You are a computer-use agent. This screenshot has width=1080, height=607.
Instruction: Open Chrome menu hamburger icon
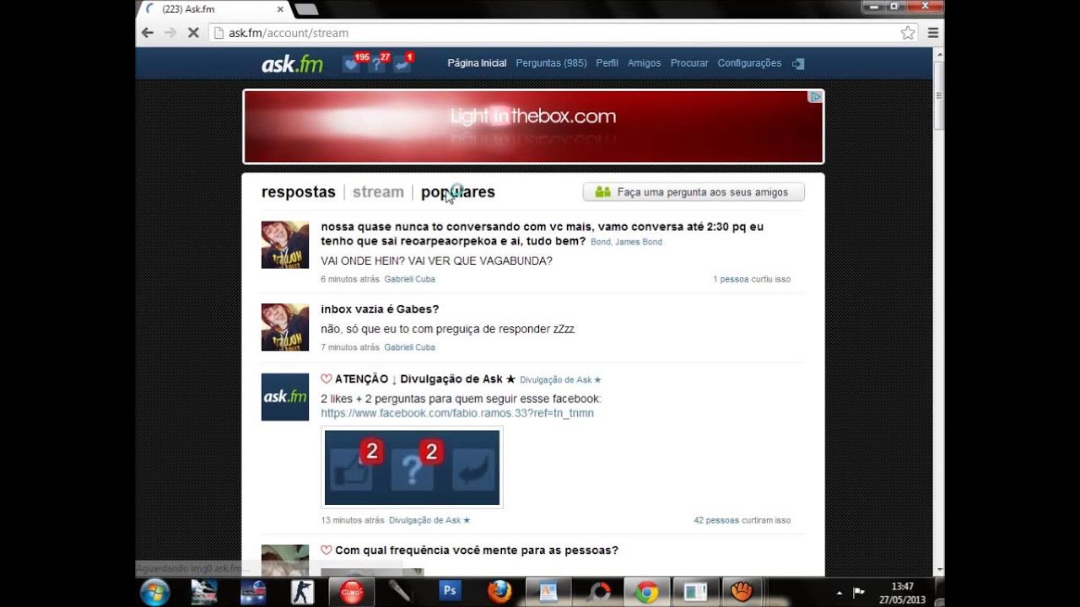coord(933,33)
